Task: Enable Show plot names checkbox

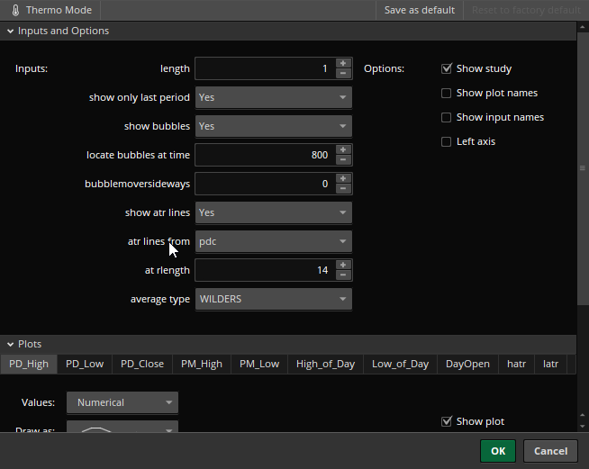Action: 447,93
